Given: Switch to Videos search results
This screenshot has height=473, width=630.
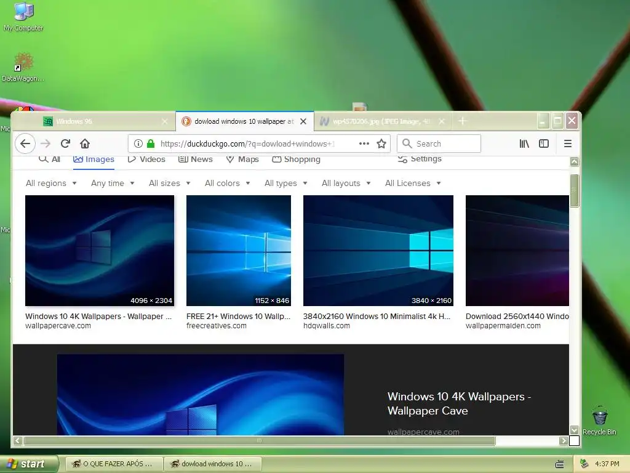Looking at the screenshot, I should click(146, 160).
